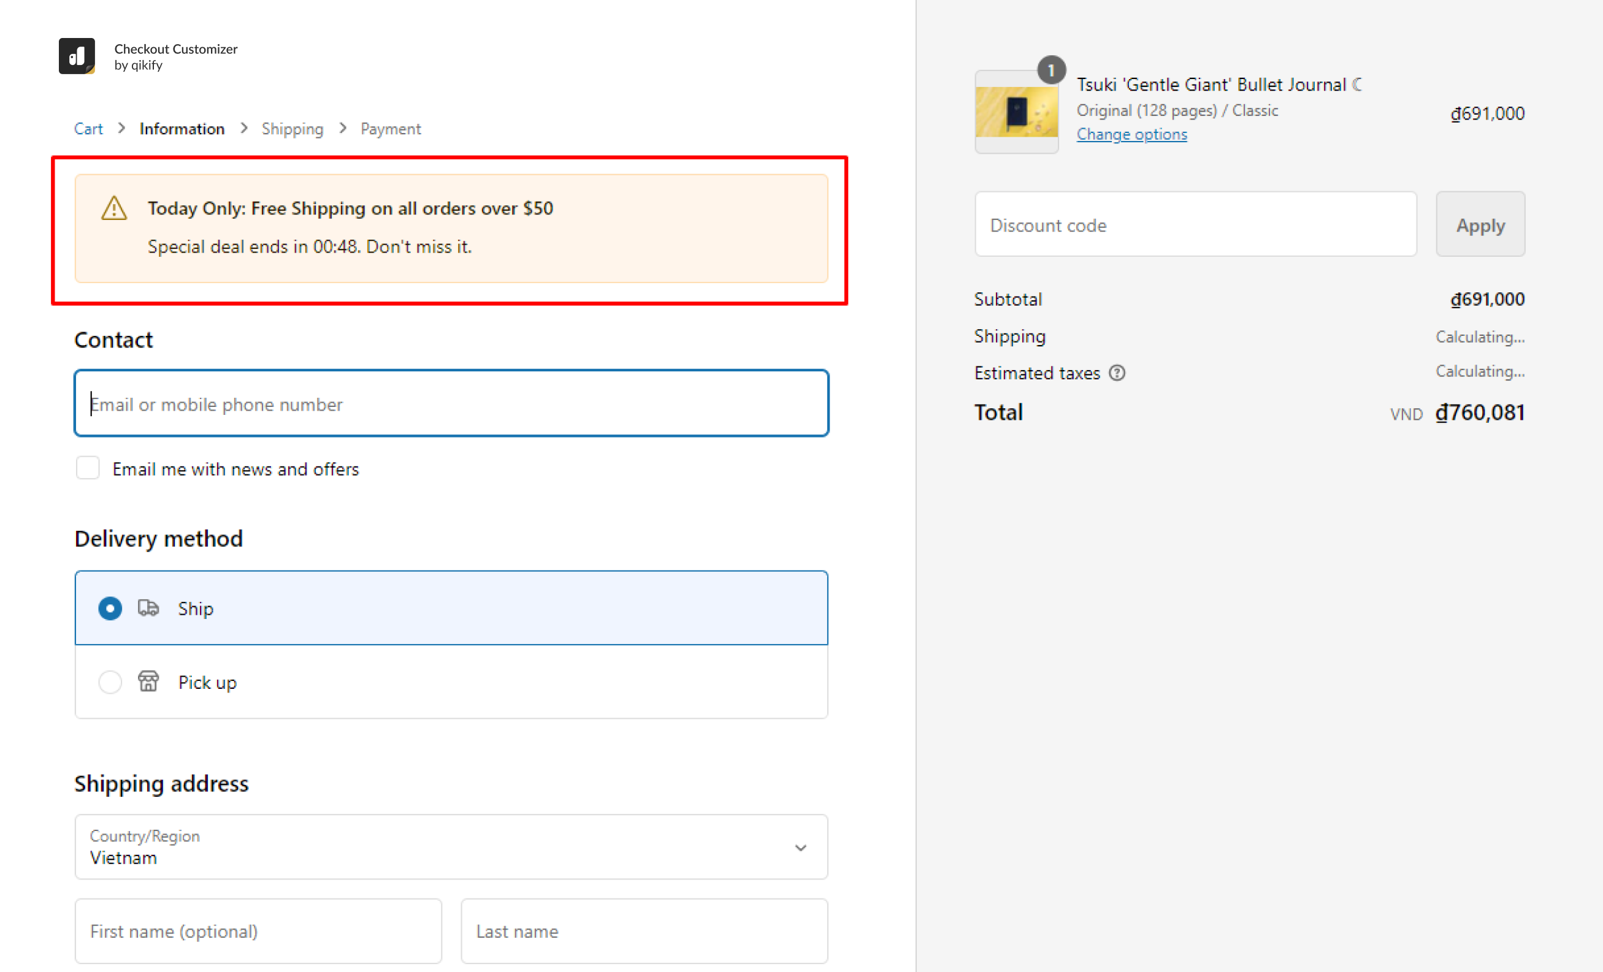The width and height of the screenshot is (1603, 972).
Task: Open the Country/Region dropdown
Action: 451,846
